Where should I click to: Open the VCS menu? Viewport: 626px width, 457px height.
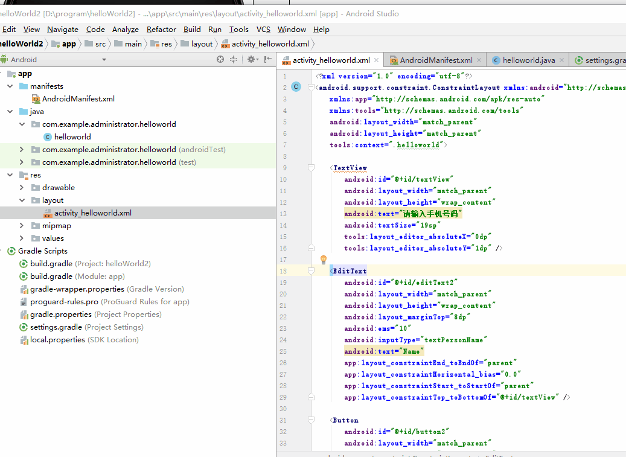tap(263, 30)
